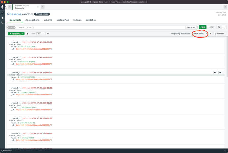
Task: Open the ADD DATA dropdown
Action: [16, 34]
